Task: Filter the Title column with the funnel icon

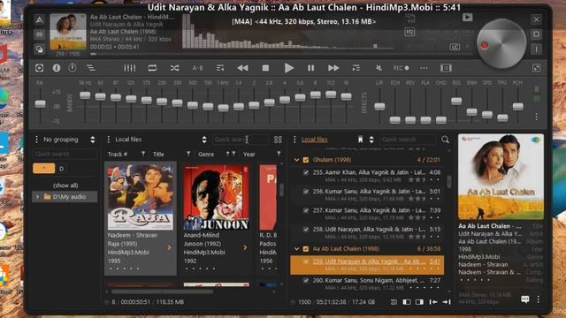Action: [188, 154]
